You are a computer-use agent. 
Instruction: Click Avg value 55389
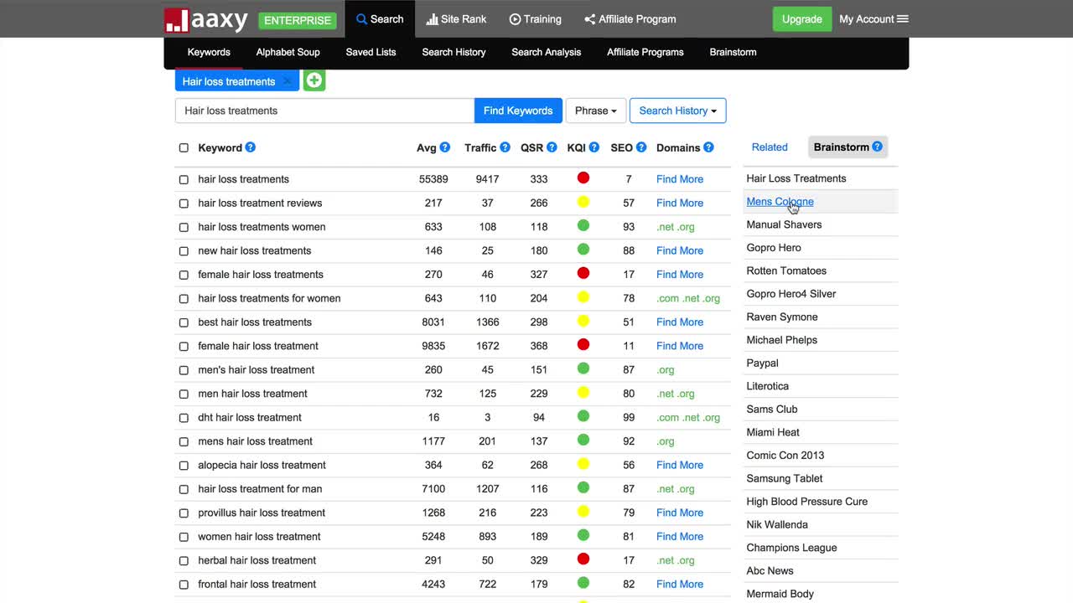point(433,179)
